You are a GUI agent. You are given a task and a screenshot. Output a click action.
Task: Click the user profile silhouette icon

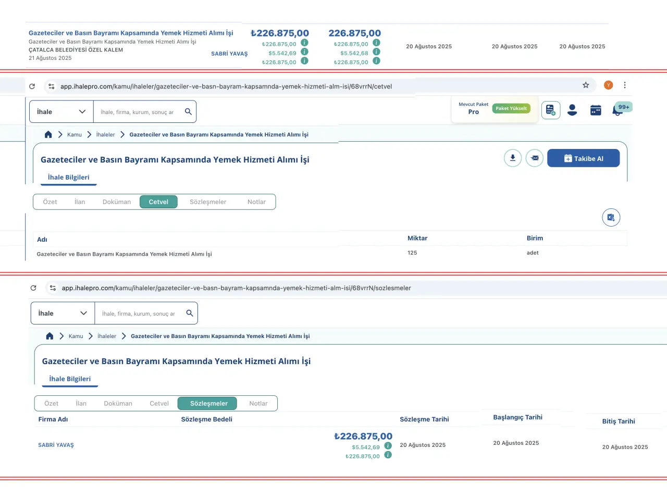click(x=572, y=110)
